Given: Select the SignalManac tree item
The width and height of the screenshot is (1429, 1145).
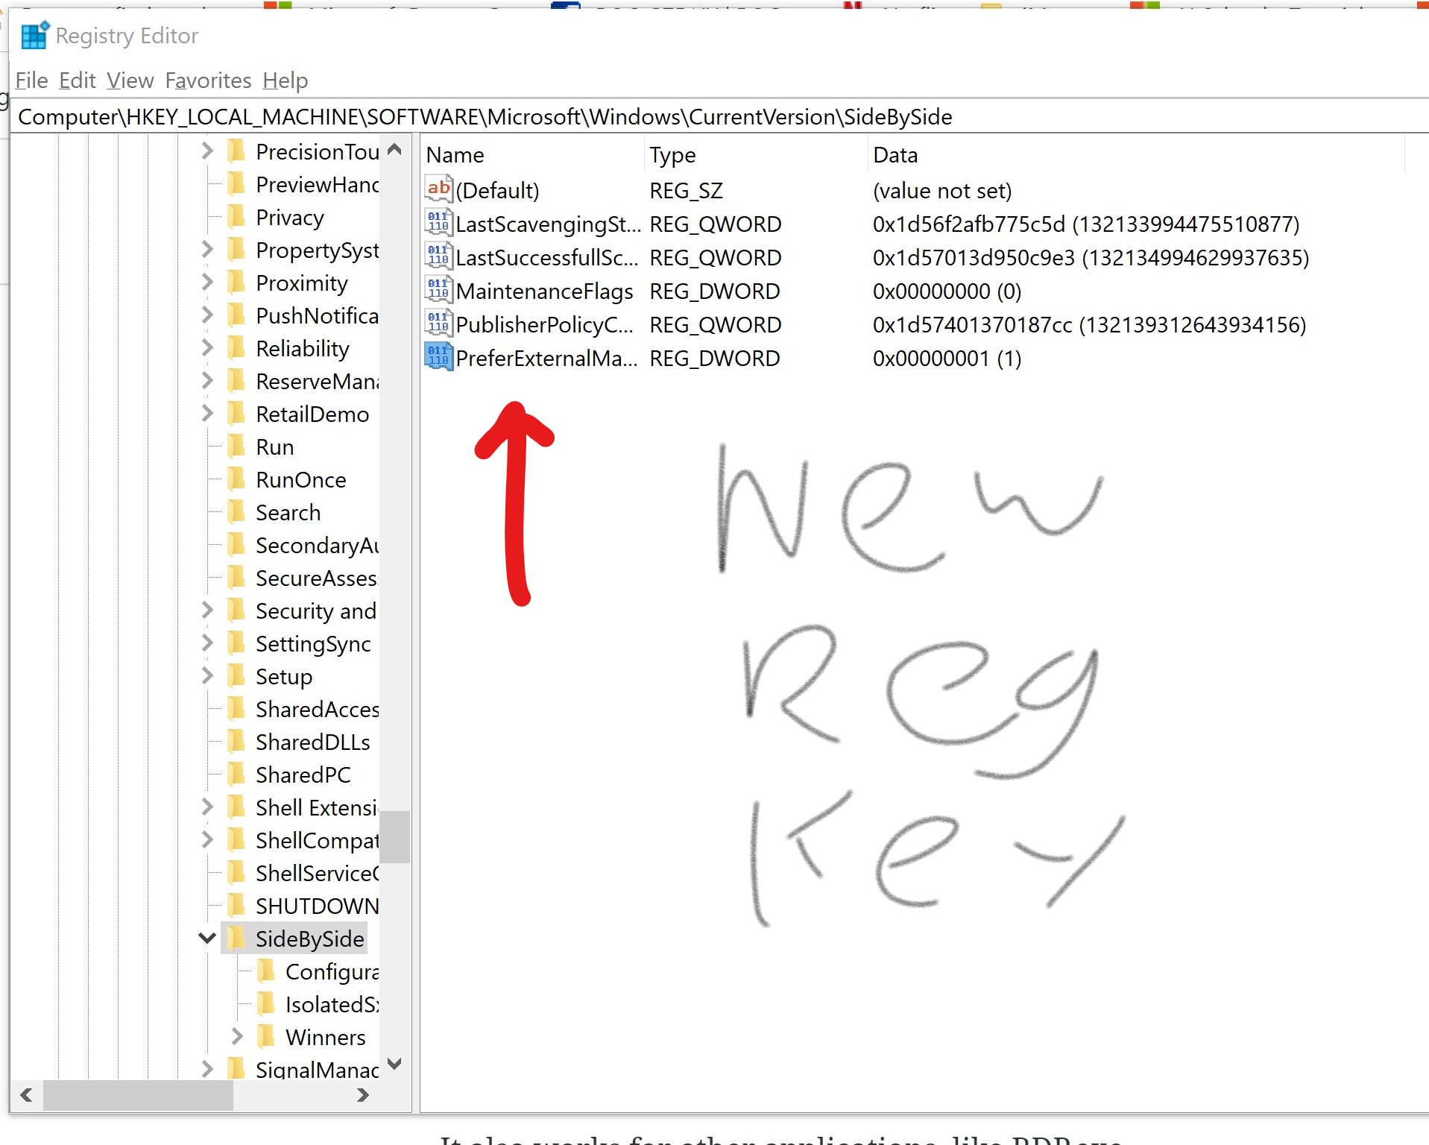Looking at the screenshot, I should 316,1070.
